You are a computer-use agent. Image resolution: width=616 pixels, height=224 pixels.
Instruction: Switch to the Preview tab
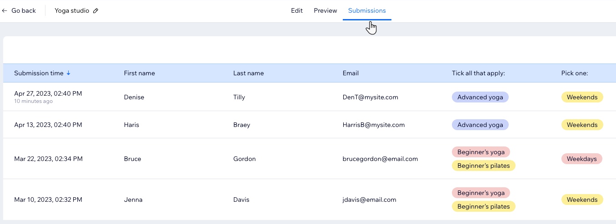coord(326,10)
